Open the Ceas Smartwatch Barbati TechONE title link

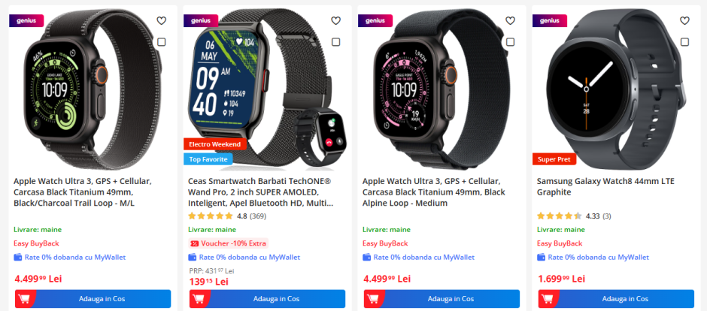tap(261, 192)
